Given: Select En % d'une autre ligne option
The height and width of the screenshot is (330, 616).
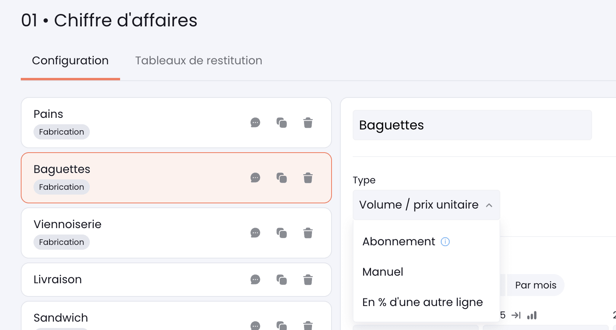Looking at the screenshot, I should (x=422, y=302).
